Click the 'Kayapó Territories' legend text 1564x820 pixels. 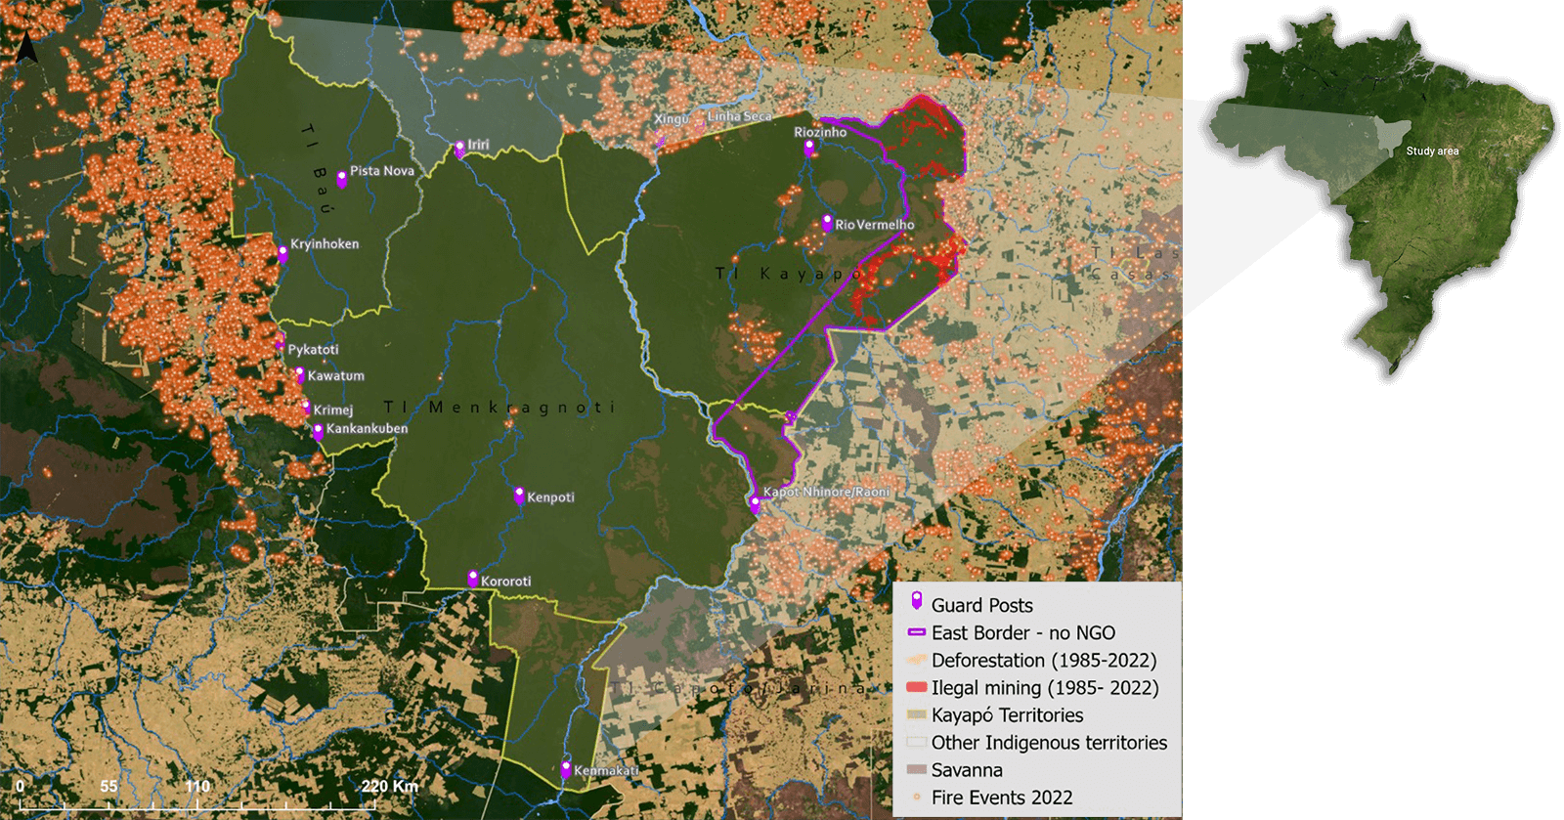pos(1007,715)
